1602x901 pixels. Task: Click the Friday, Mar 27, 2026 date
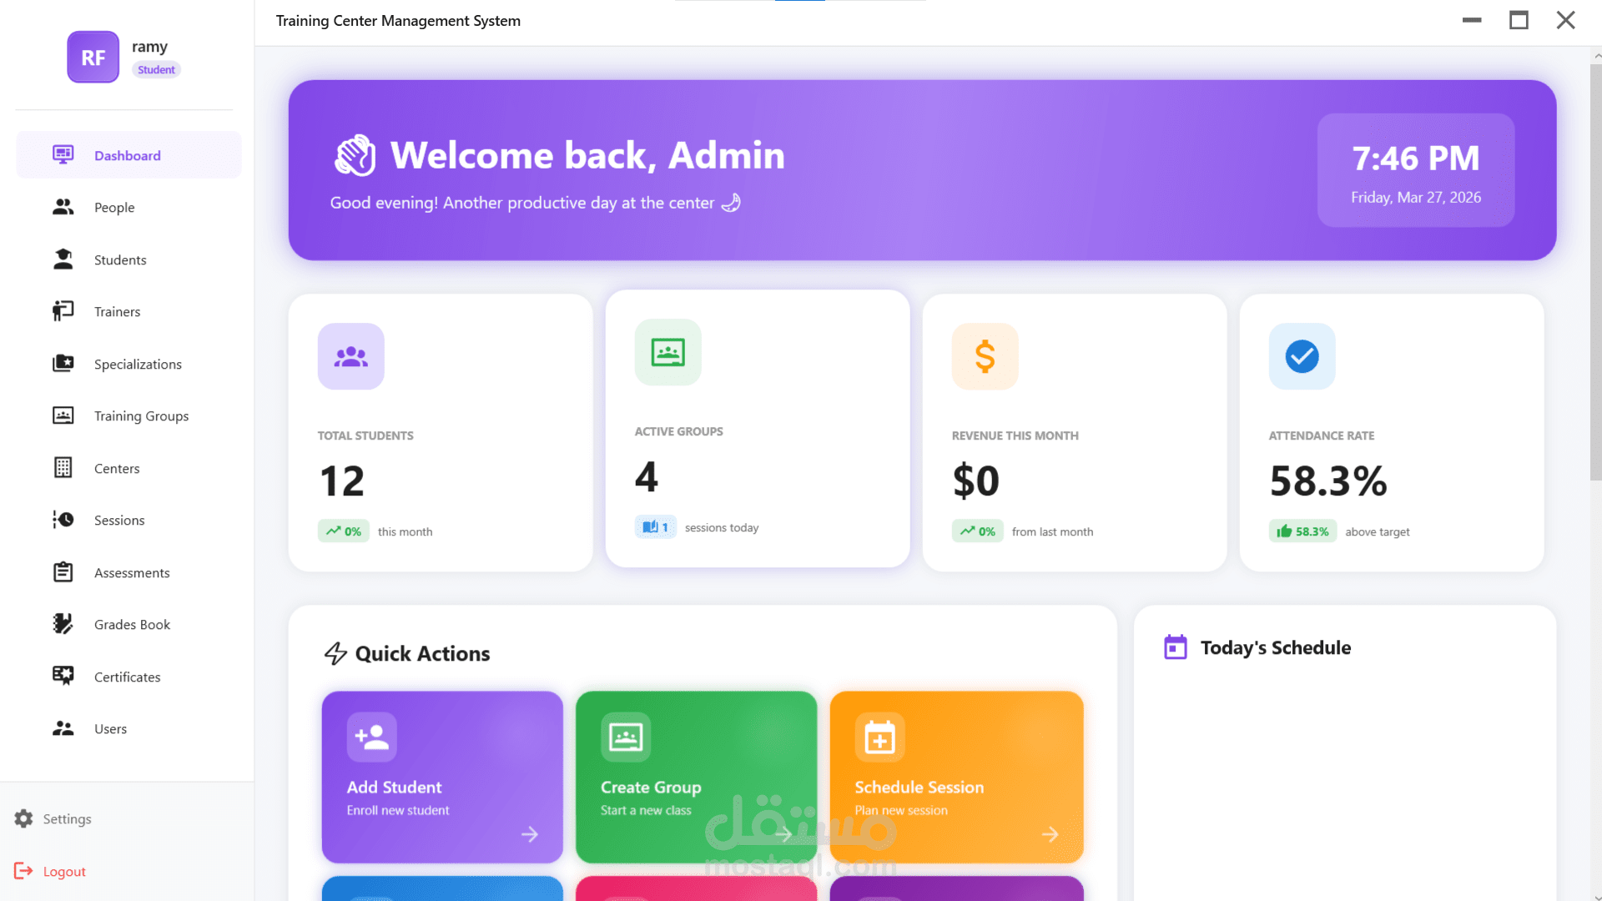pyautogui.click(x=1416, y=198)
